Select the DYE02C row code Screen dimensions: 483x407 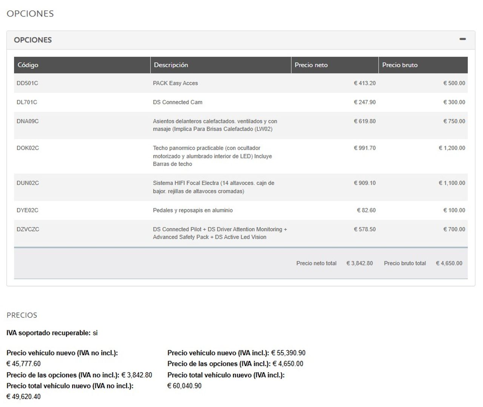pos(27,210)
